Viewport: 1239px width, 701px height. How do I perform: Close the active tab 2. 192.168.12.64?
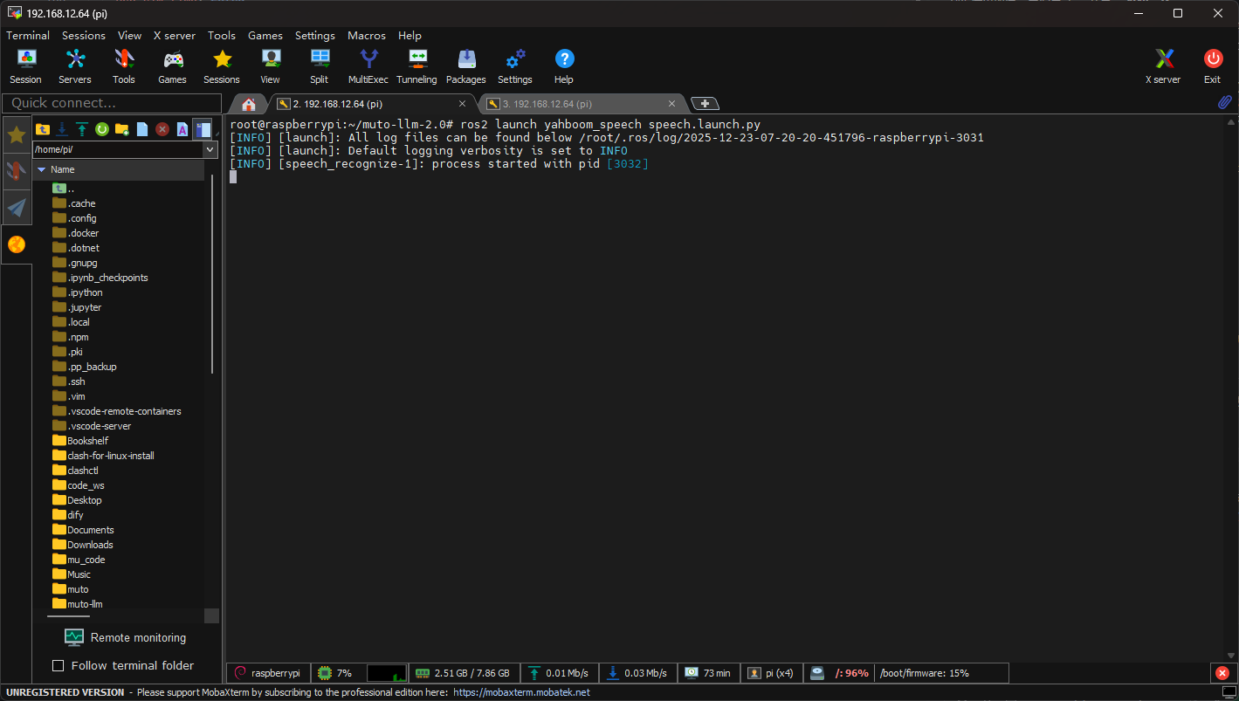(x=463, y=104)
